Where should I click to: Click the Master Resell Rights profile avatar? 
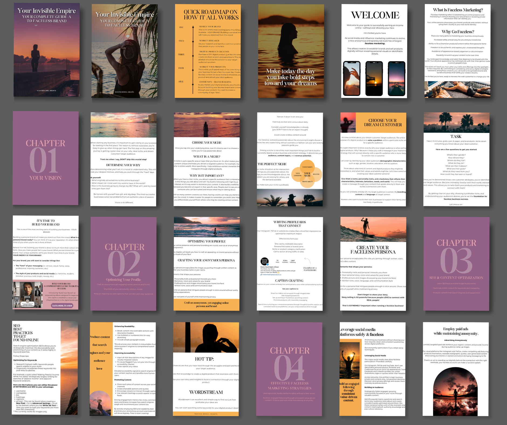(264, 261)
